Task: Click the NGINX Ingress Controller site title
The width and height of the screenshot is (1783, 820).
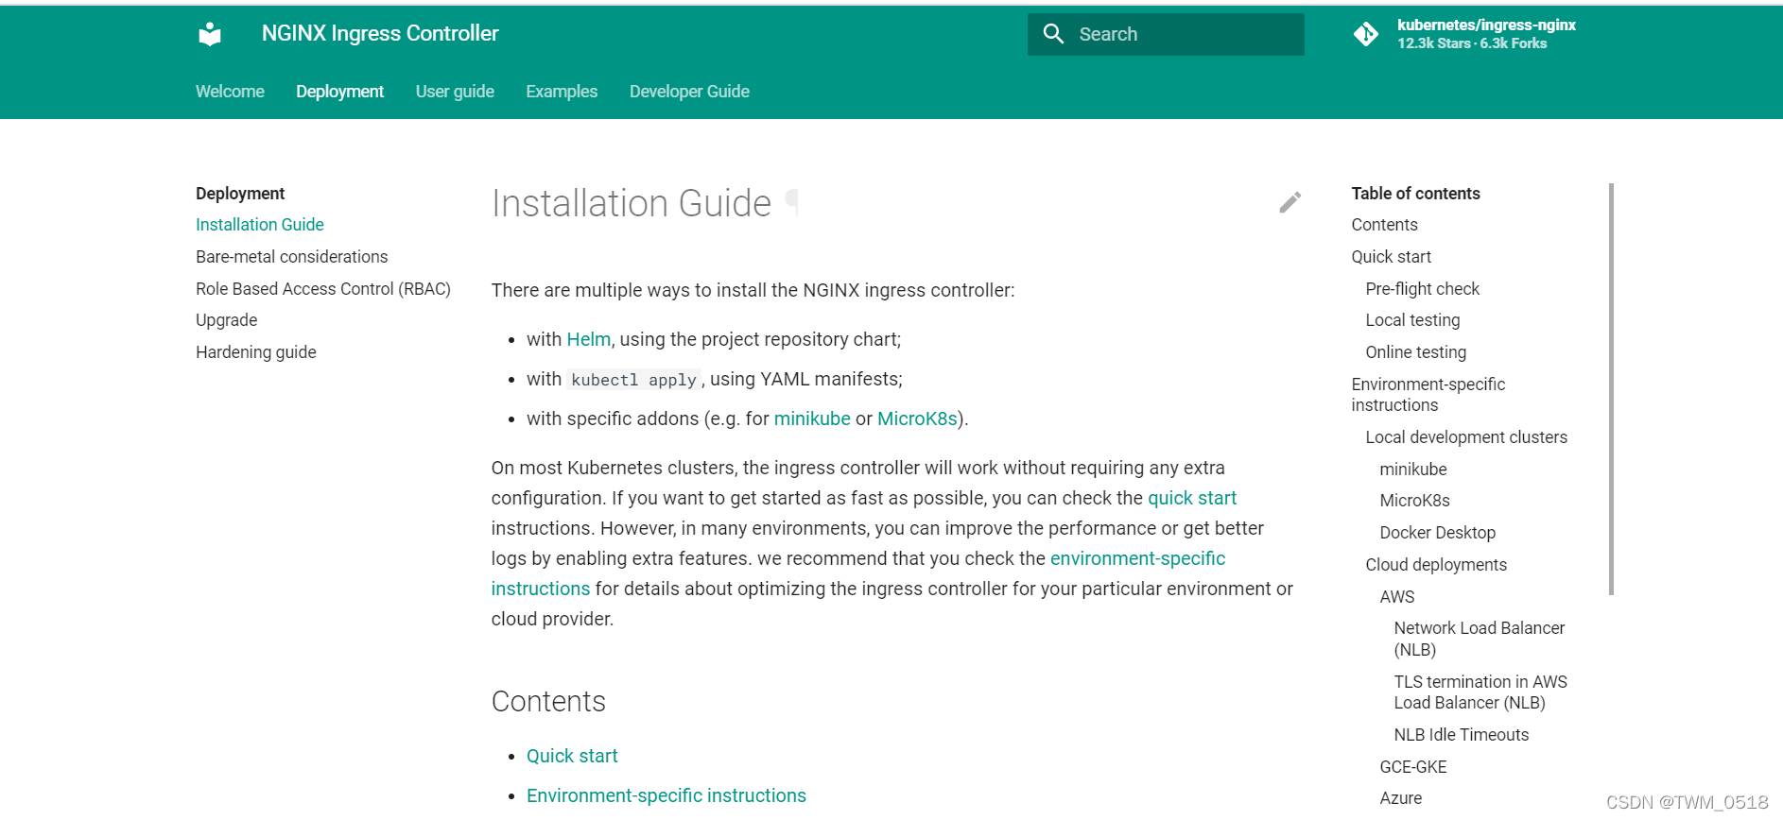Action: coord(380,34)
